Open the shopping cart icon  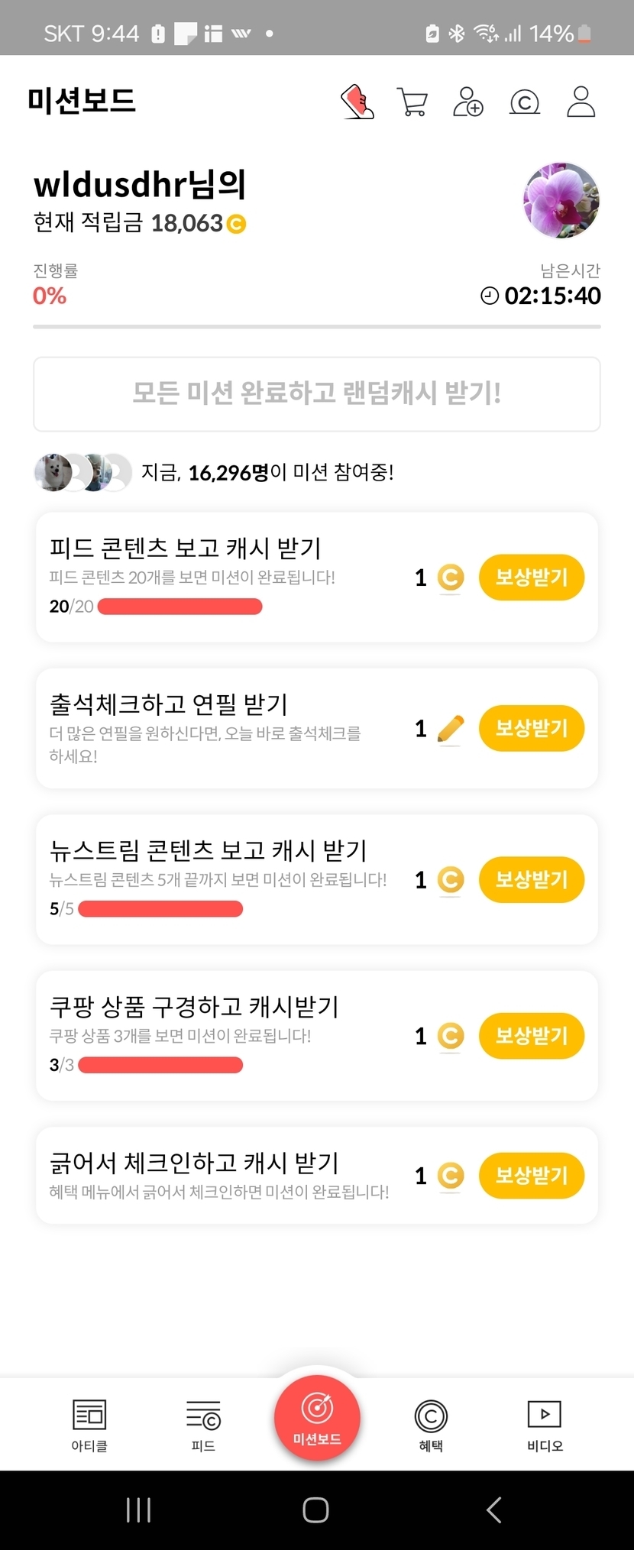point(412,102)
